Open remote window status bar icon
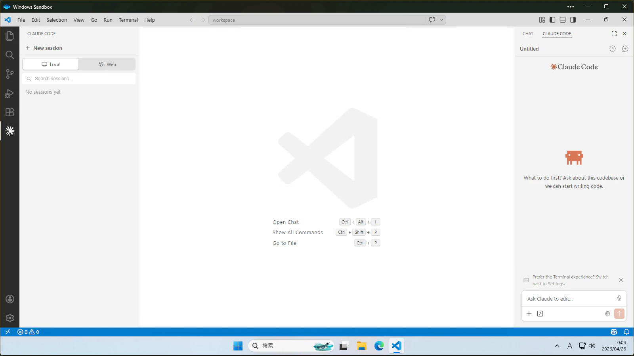The width and height of the screenshot is (634, 356). [8, 332]
